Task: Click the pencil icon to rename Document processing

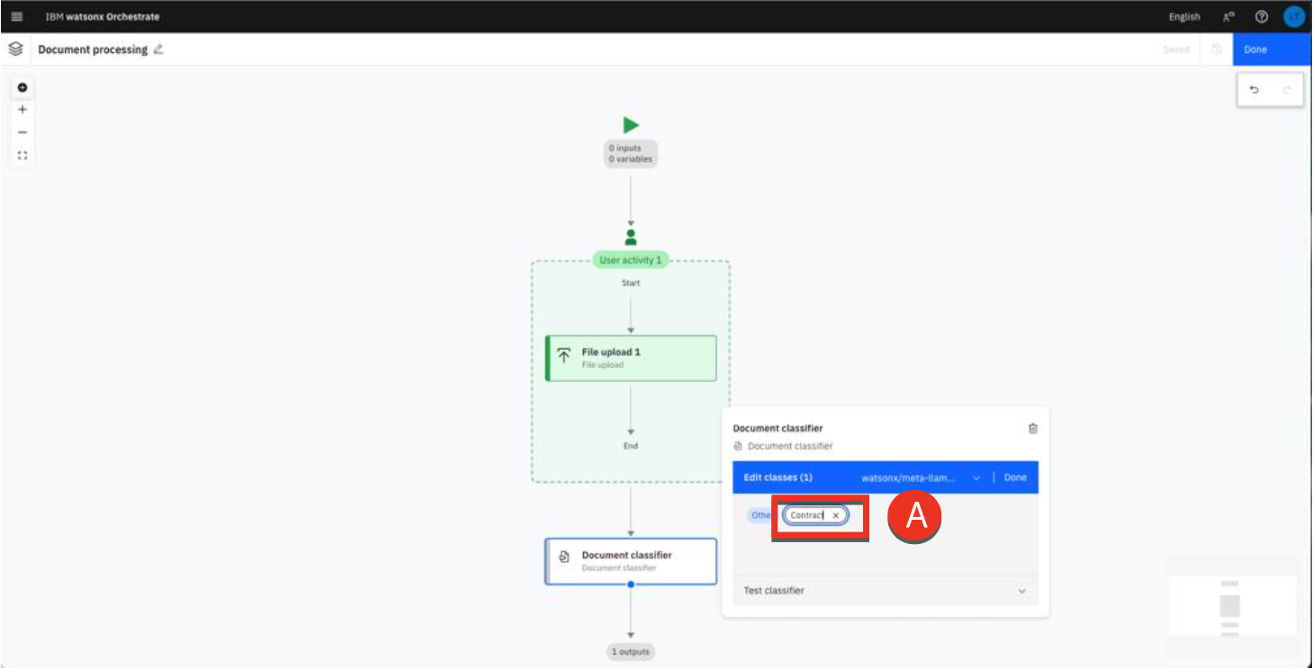Action: click(x=158, y=49)
